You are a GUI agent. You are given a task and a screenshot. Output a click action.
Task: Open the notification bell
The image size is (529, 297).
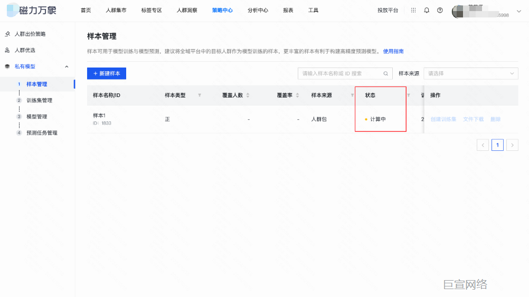tap(427, 10)
